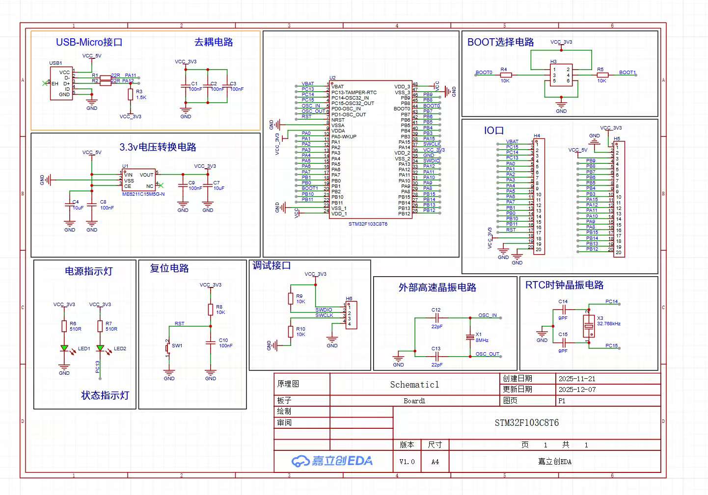The image size is (708, 495).
Task: Select capacitor C10 100nF
Action: click(211, 343)
